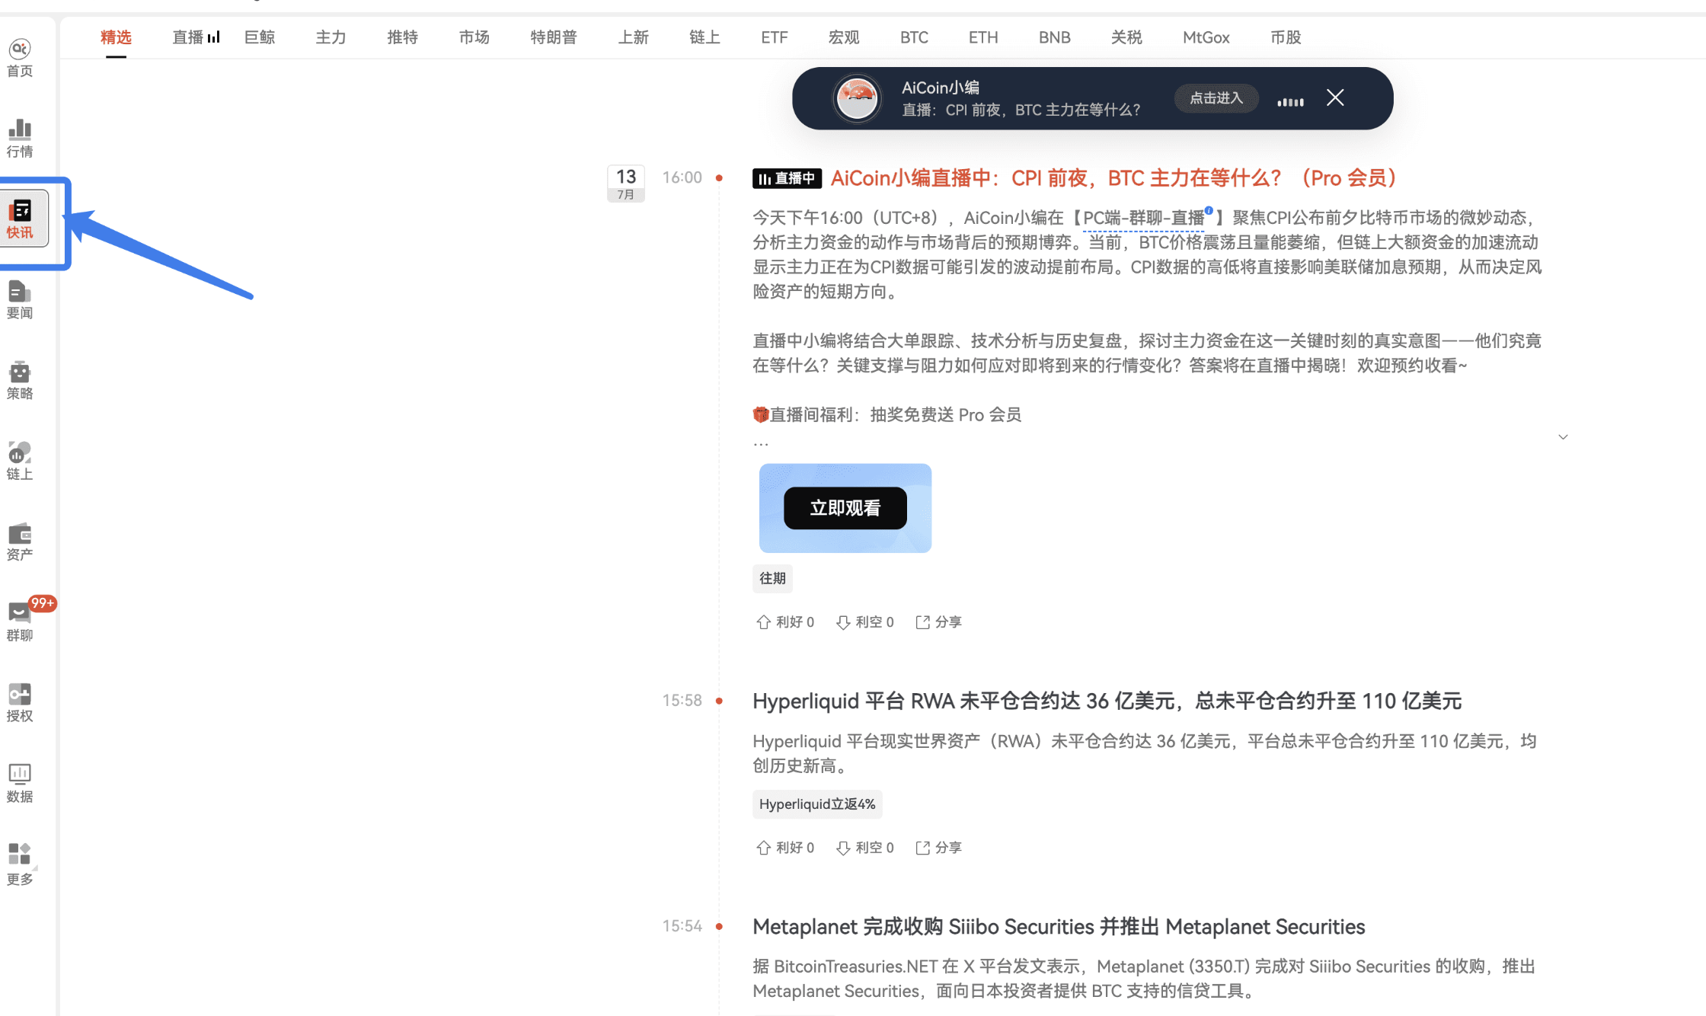Click the 15:58 timestamp
The image size is (1706, 1016).
click(x=682, y=701)
